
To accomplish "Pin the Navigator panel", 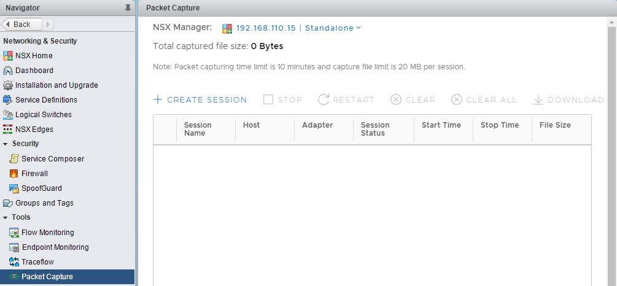I will coord(128,8).
